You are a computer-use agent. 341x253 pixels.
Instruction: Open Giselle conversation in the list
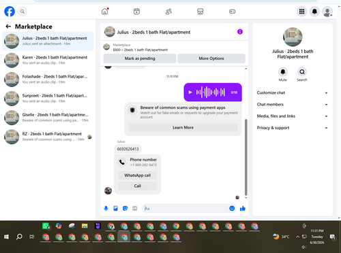(x=48, y=118)
